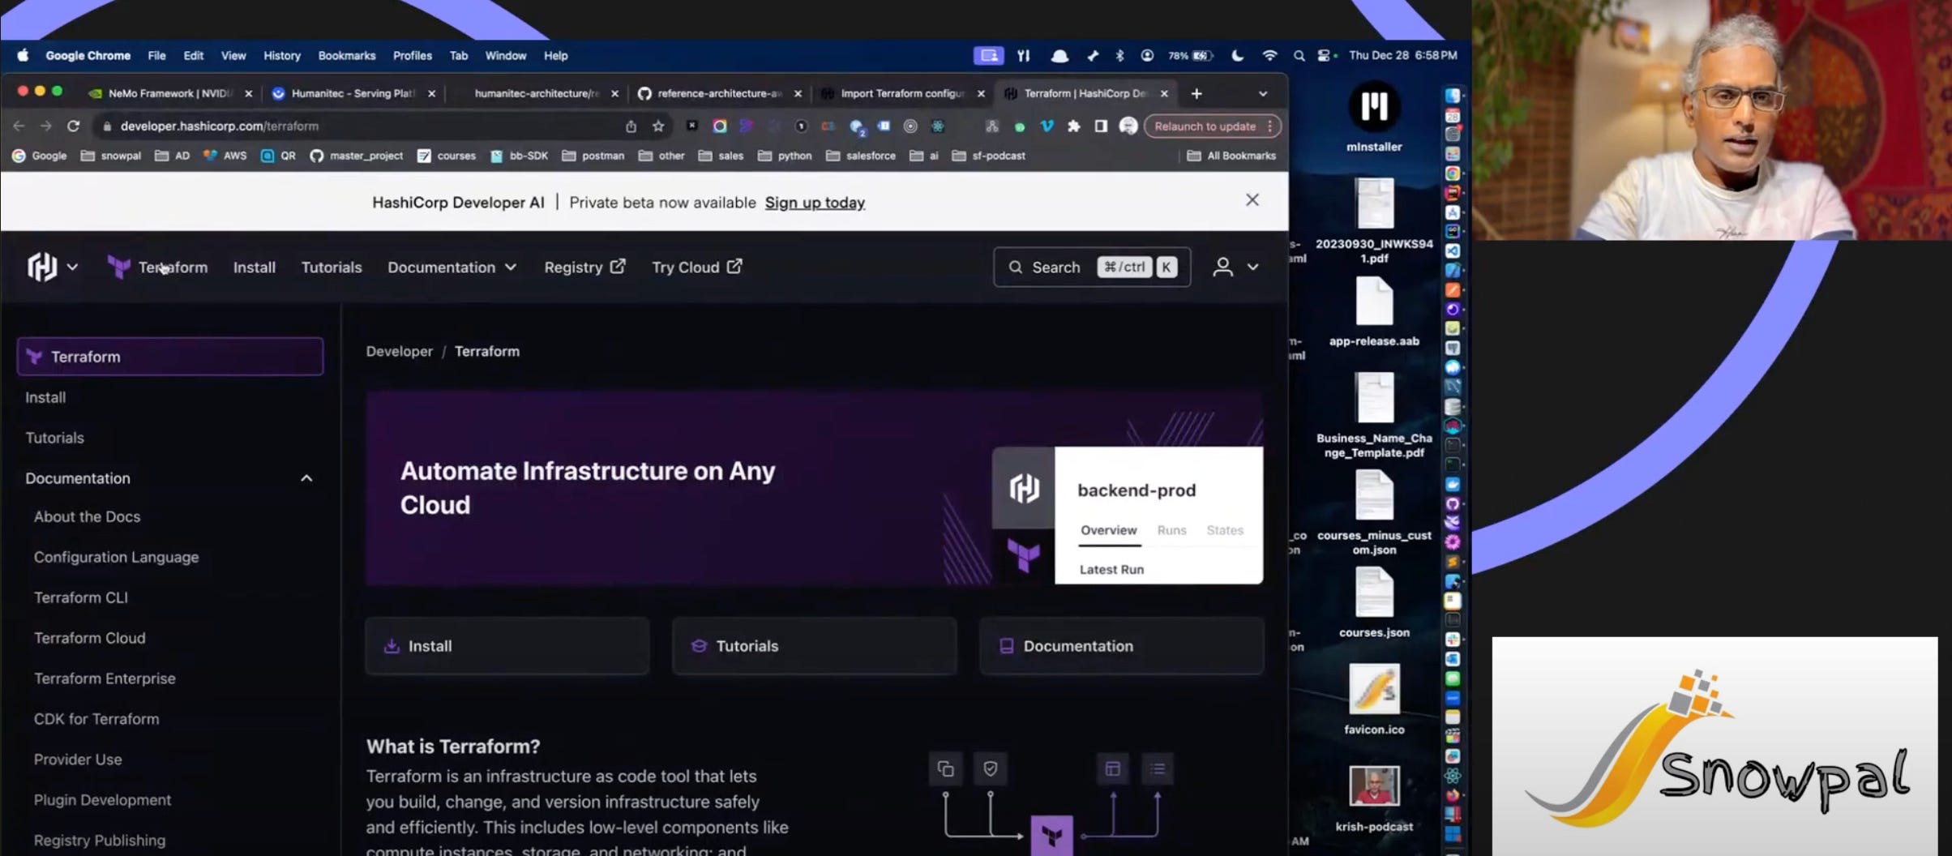Open the History menu in the menu bar

click(x=281, y=56)
